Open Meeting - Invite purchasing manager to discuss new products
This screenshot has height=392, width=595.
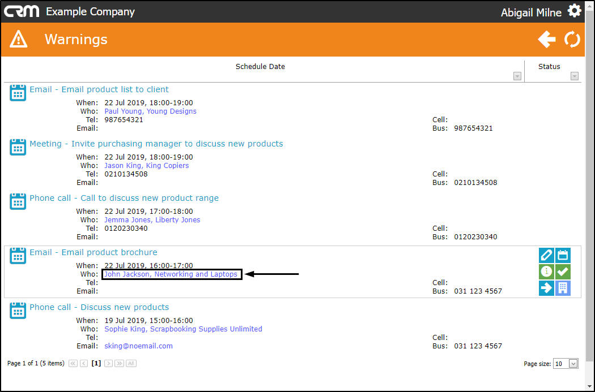pos(156,144)
